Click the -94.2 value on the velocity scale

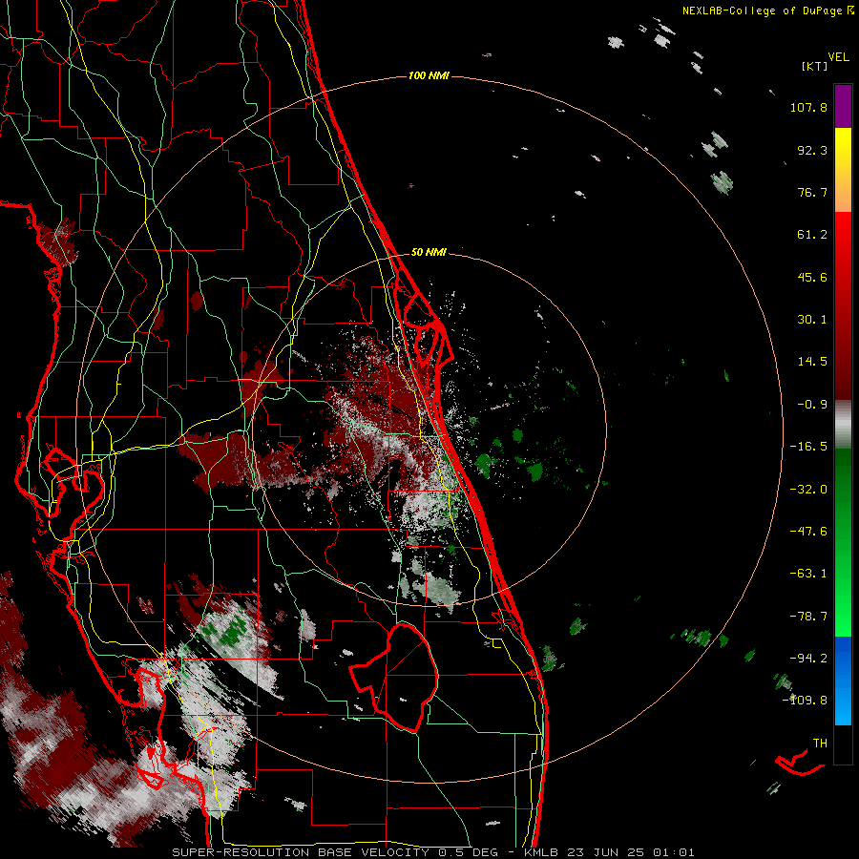808,658
